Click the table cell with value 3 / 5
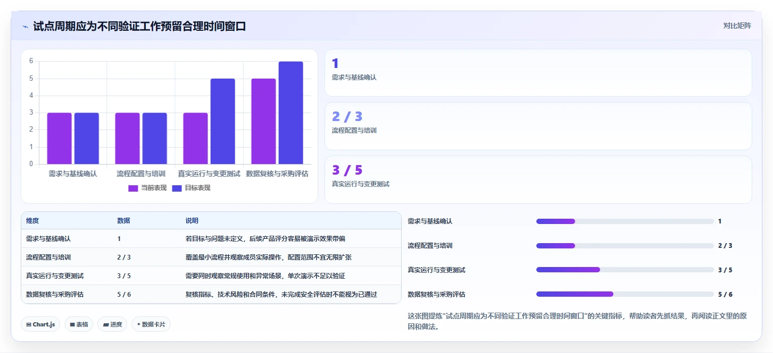 [124, 276]
